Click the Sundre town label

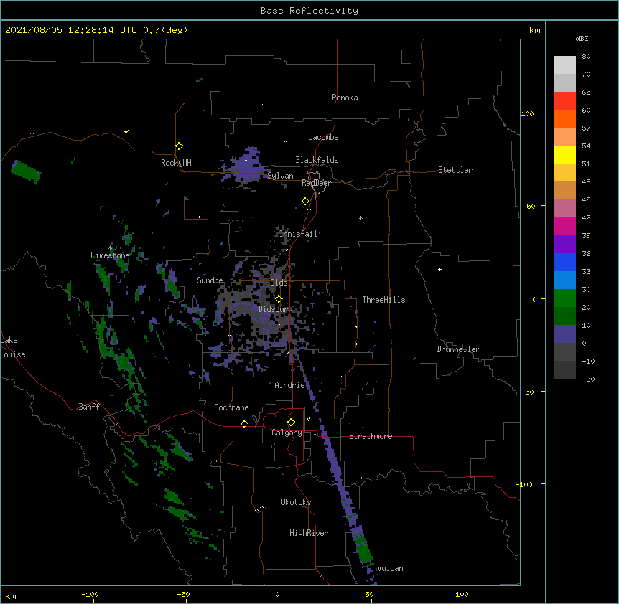210,280
